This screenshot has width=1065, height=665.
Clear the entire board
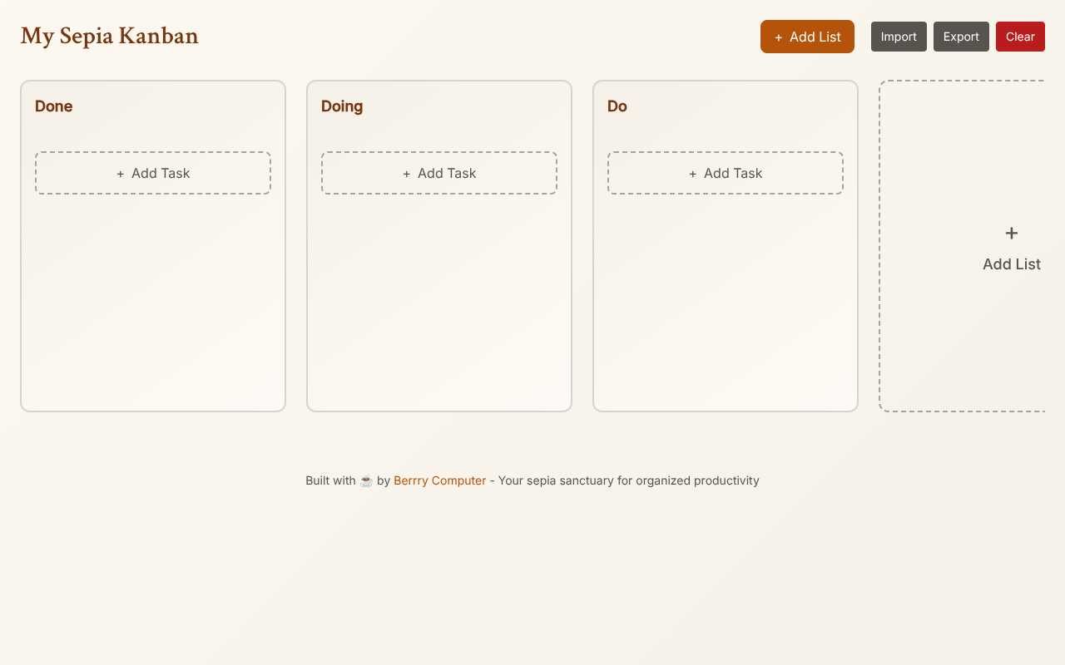click(x=1020, y=37)
